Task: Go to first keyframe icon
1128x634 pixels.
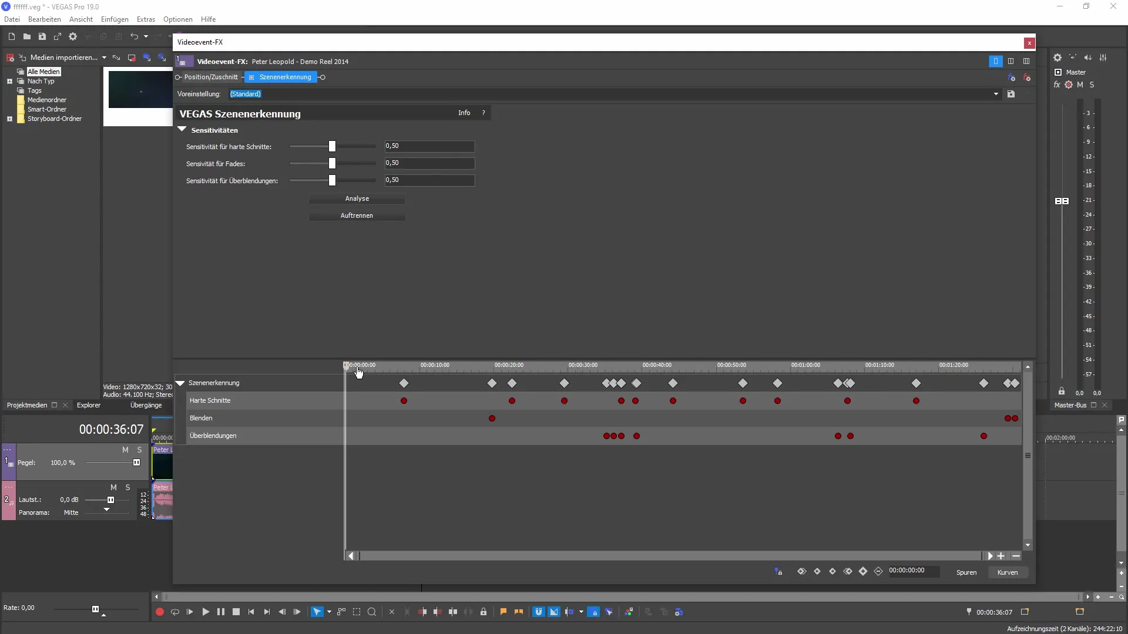Action: (801, 571)
